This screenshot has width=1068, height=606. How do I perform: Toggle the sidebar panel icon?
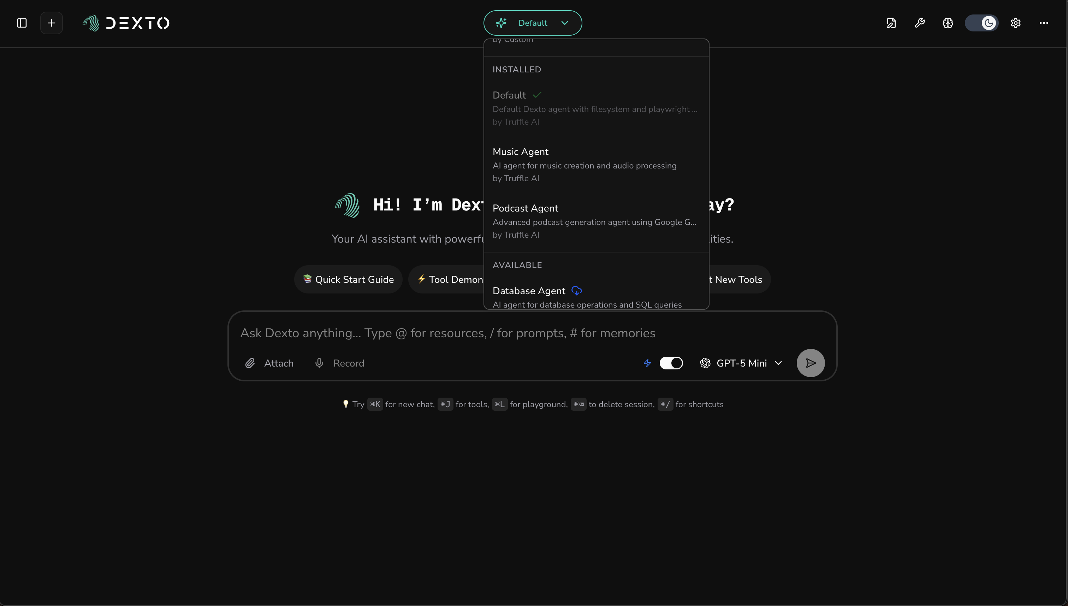(22, 23)
